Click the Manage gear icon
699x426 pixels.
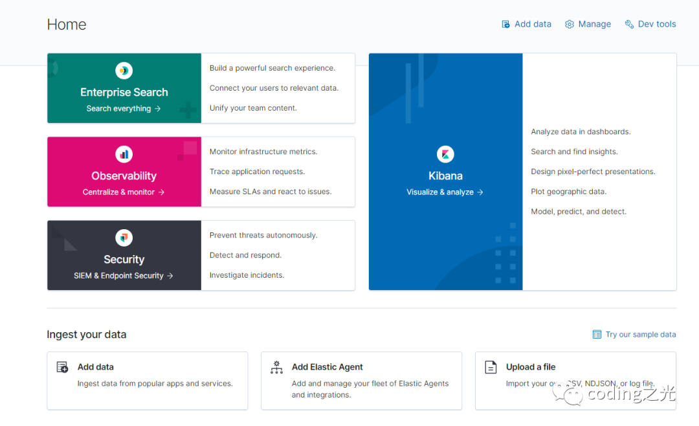(570, 24)
